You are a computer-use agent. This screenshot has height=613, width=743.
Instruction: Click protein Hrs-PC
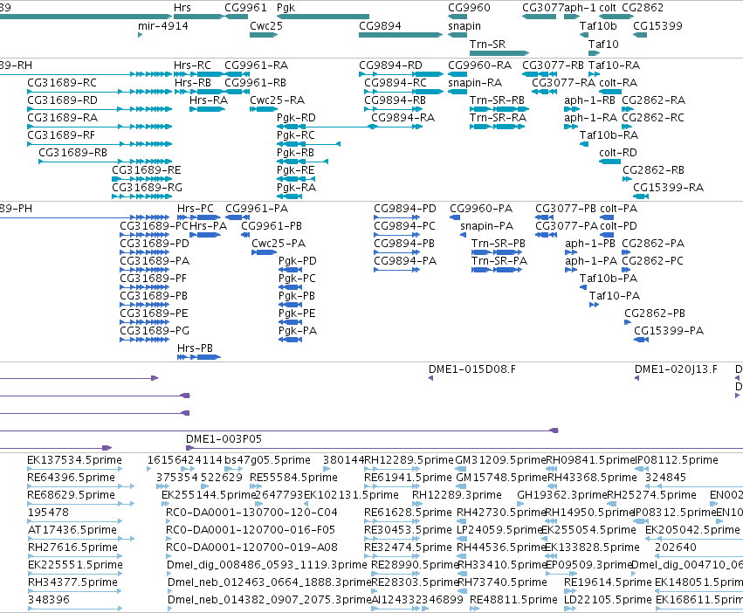196,209
